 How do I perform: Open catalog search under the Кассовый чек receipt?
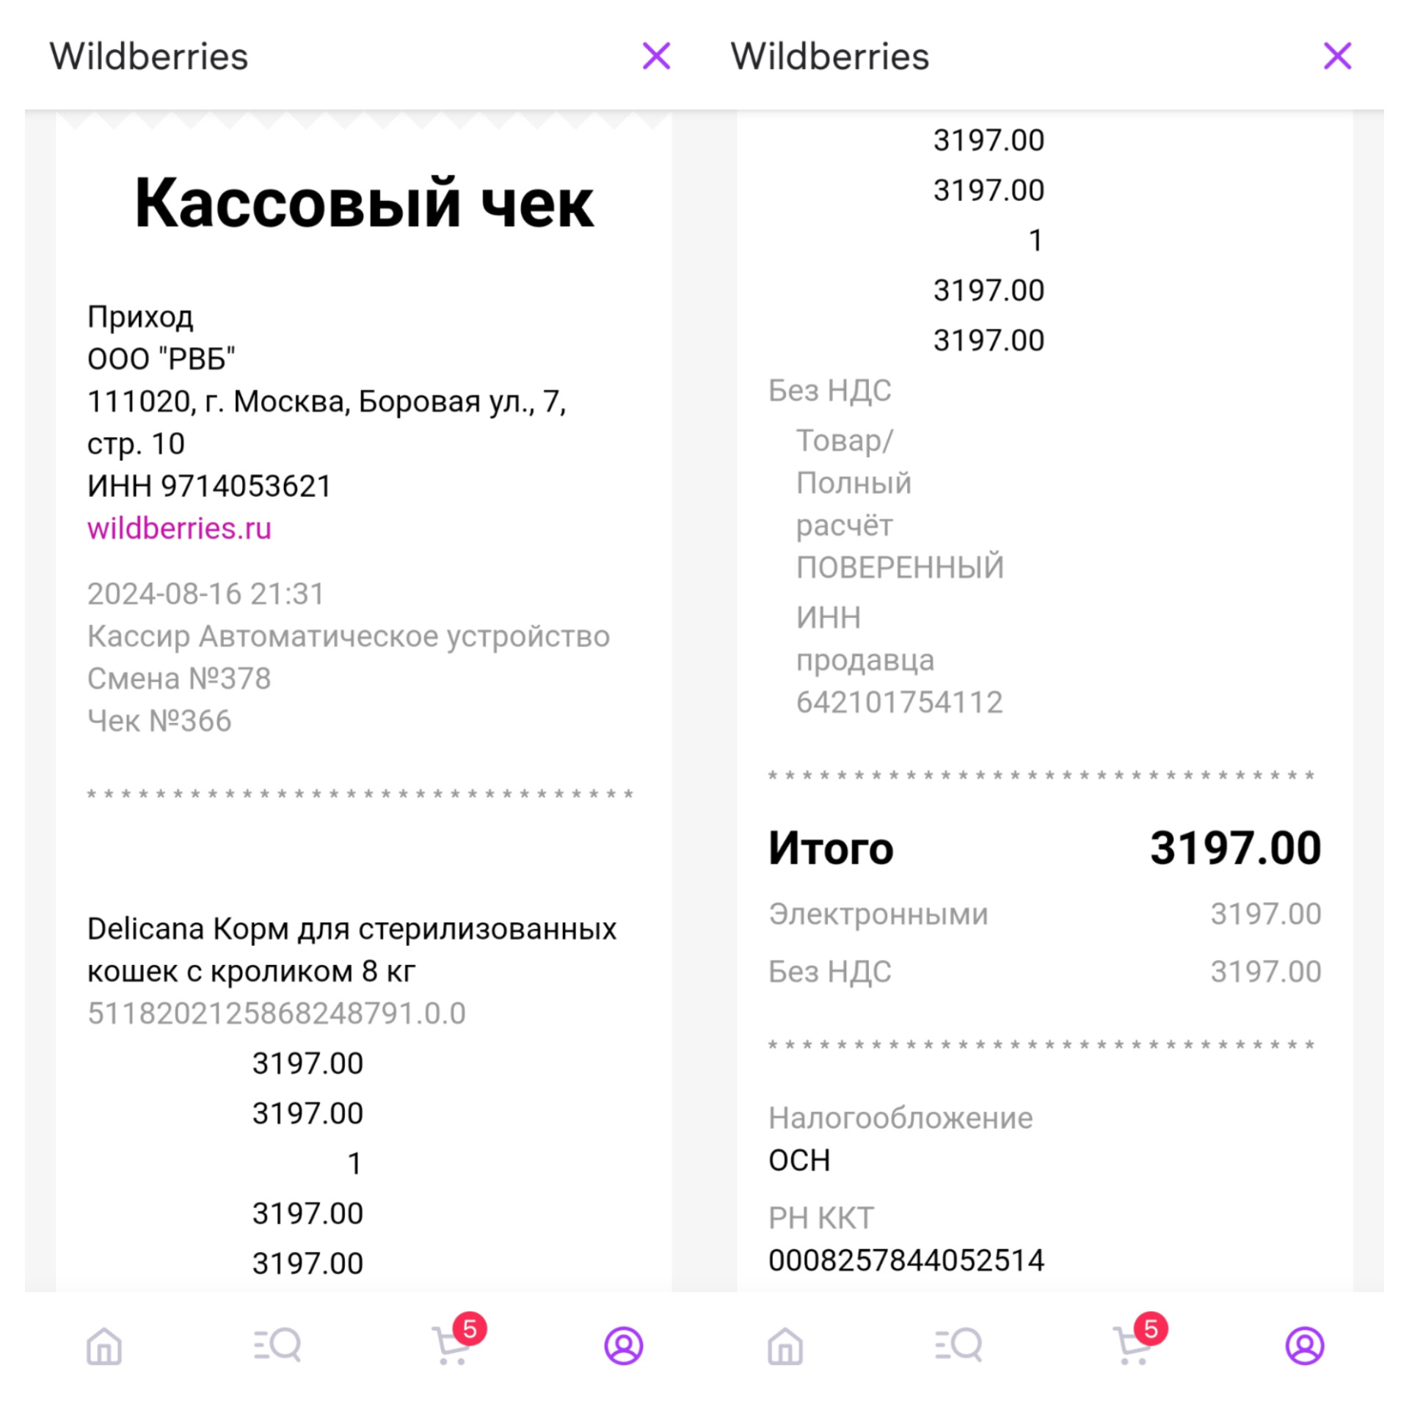click(277, 1345)
